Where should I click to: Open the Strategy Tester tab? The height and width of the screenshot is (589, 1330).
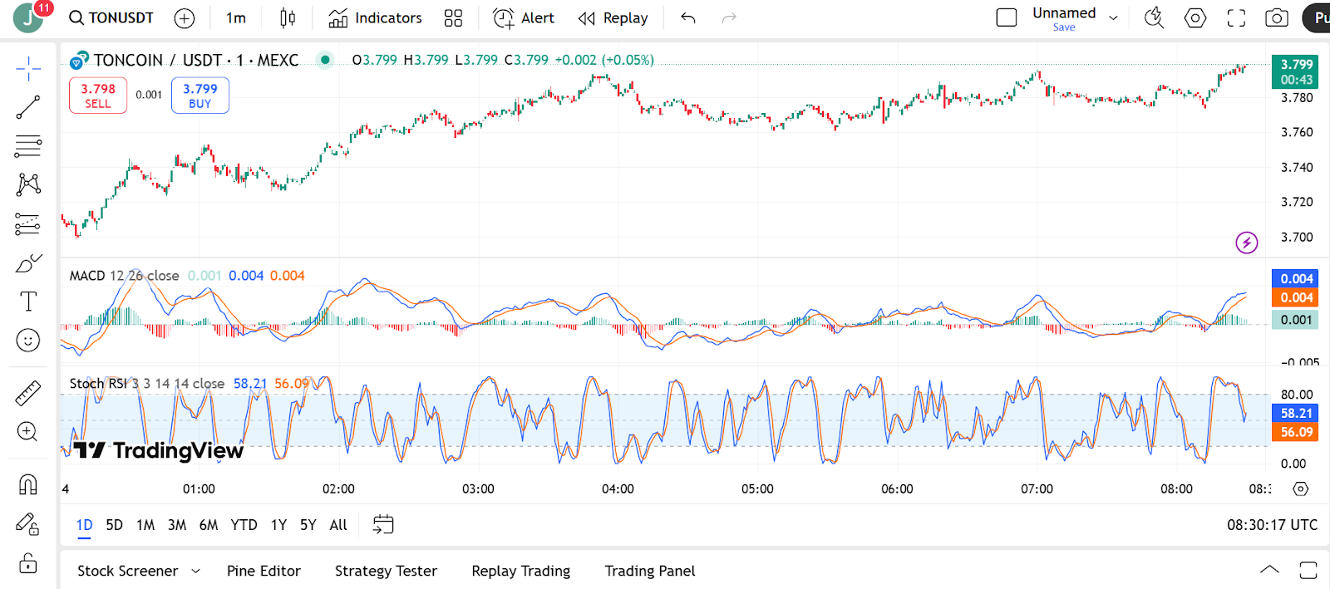tap(386, 571)
